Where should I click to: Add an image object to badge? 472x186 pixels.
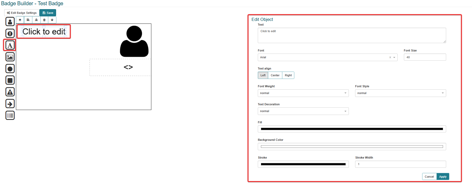coord(10,57)
